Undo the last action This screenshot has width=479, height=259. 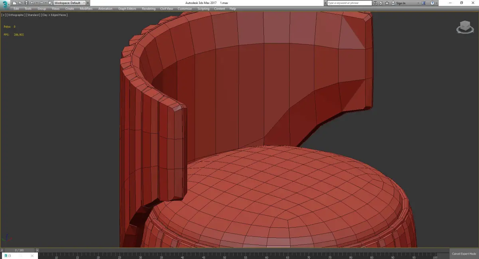tap(32, 3)
